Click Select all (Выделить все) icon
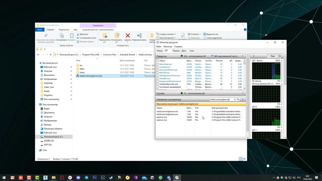This screenshot has height=181, width=322. pos(205,34)
